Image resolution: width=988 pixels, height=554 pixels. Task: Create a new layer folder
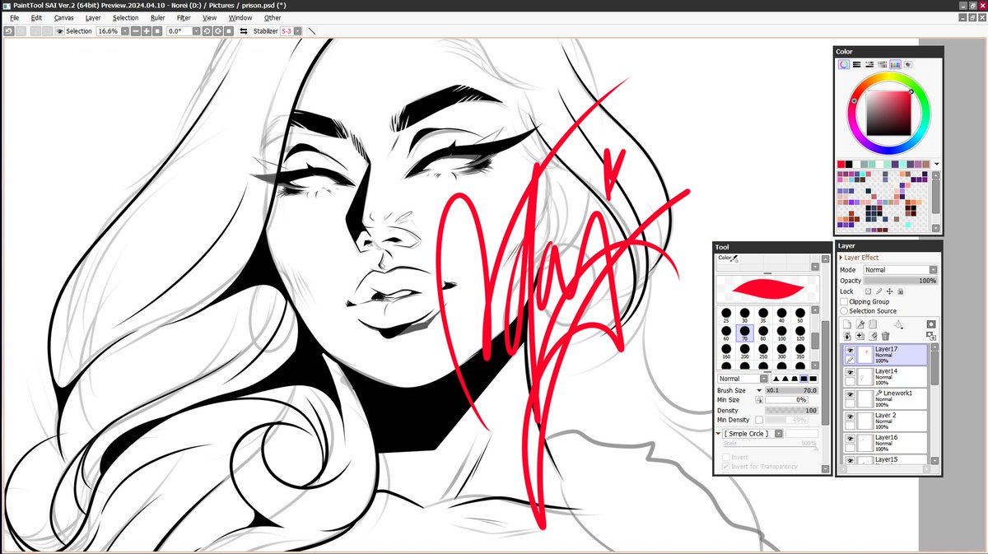point(873,324)
